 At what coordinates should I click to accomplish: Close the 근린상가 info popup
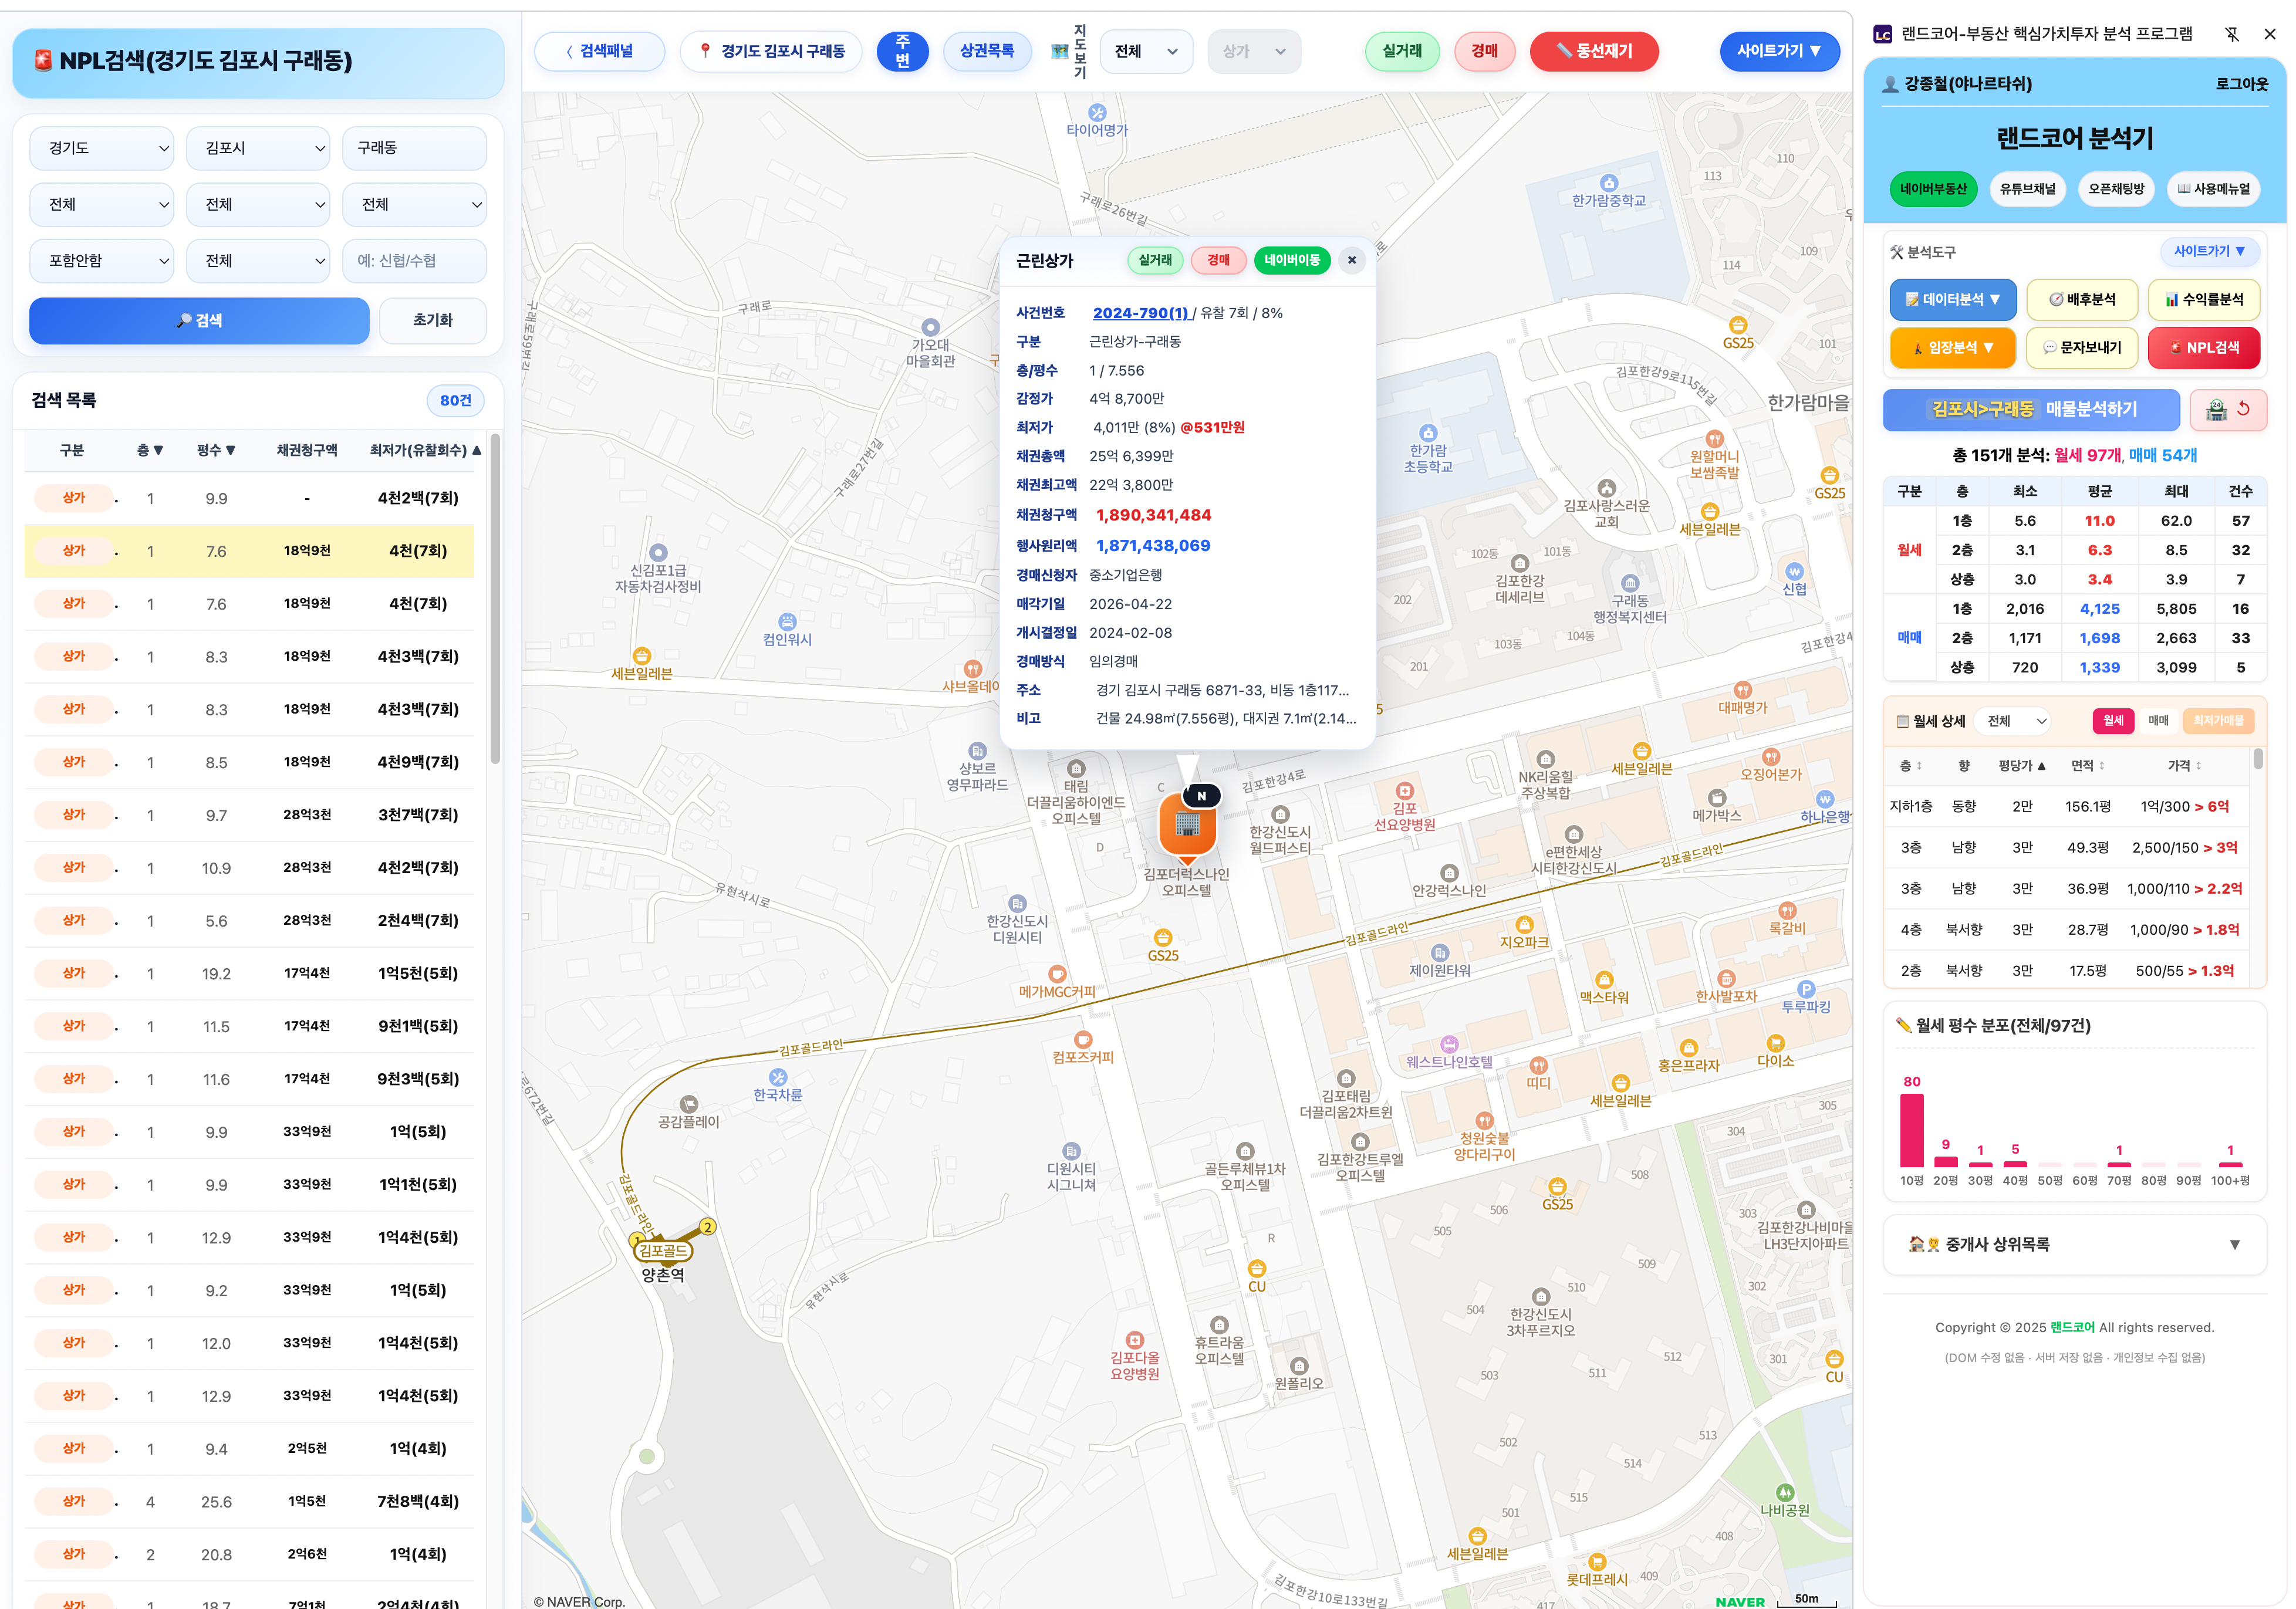point(1351,260)
